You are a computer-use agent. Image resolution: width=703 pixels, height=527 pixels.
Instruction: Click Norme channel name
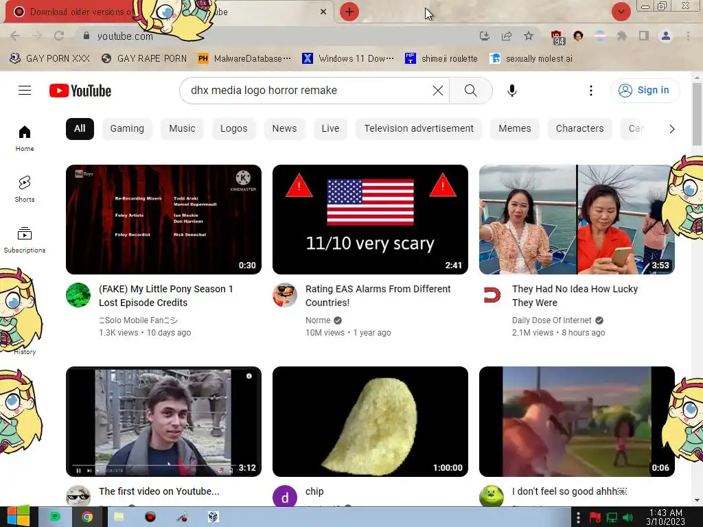coord(318,320)
